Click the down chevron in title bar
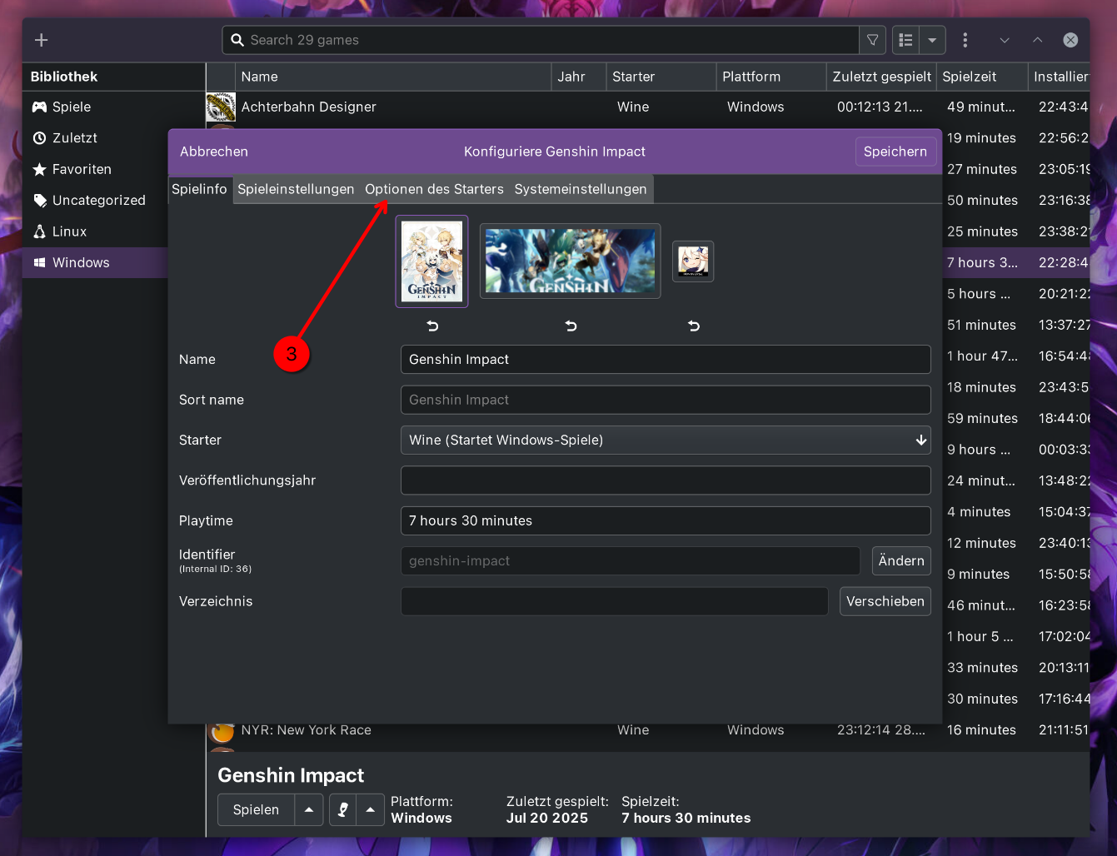 [x=1005, y=40]
